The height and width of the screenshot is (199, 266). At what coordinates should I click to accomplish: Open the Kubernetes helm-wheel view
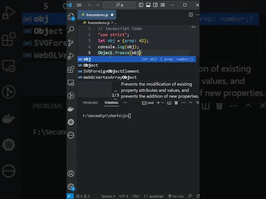[x=71, y=122]
